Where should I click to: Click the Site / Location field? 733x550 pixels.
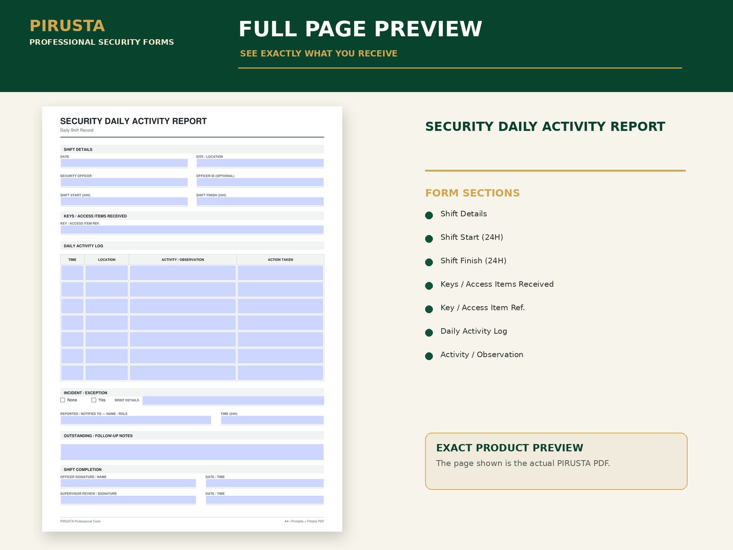pos(260,163)
